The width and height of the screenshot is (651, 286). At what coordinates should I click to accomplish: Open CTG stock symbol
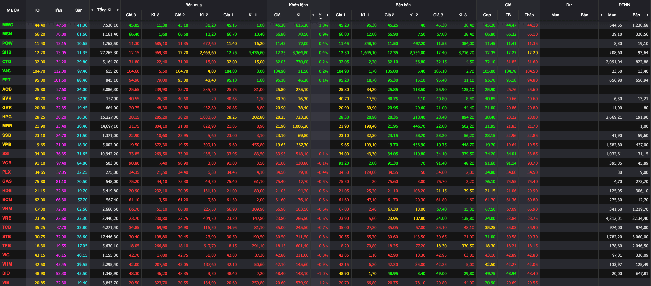(x=7, y=62)
